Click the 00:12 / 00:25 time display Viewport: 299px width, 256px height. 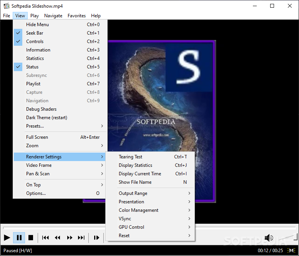[271, 250]
